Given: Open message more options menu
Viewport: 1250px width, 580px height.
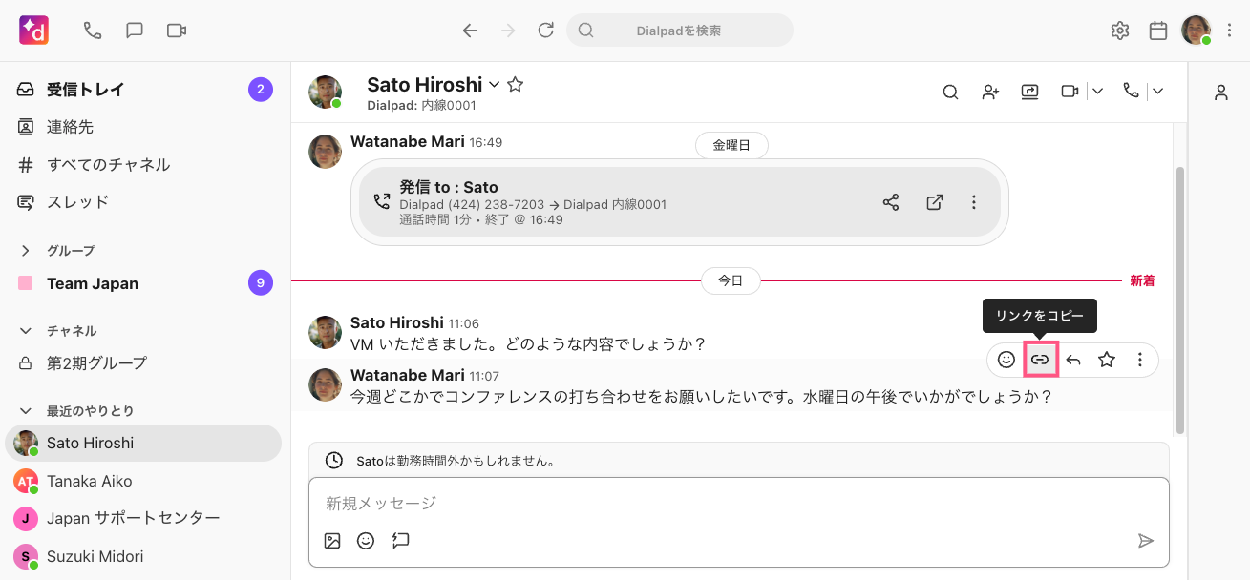Looking at the screenshot, I should point(1140,360).
